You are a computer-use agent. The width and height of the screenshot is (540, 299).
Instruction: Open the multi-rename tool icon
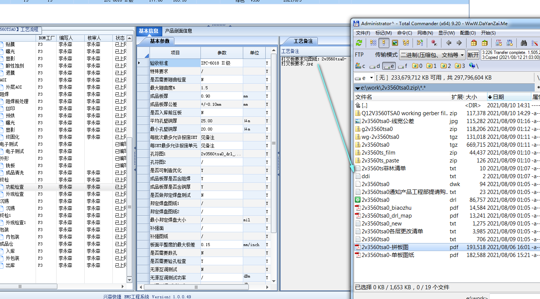point(535,43)
